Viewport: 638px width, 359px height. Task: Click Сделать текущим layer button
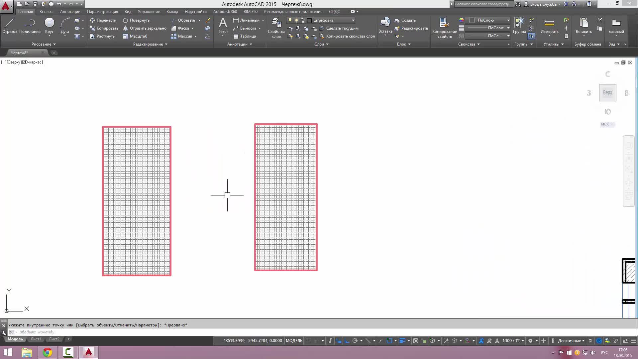click(x=339, y=28)
